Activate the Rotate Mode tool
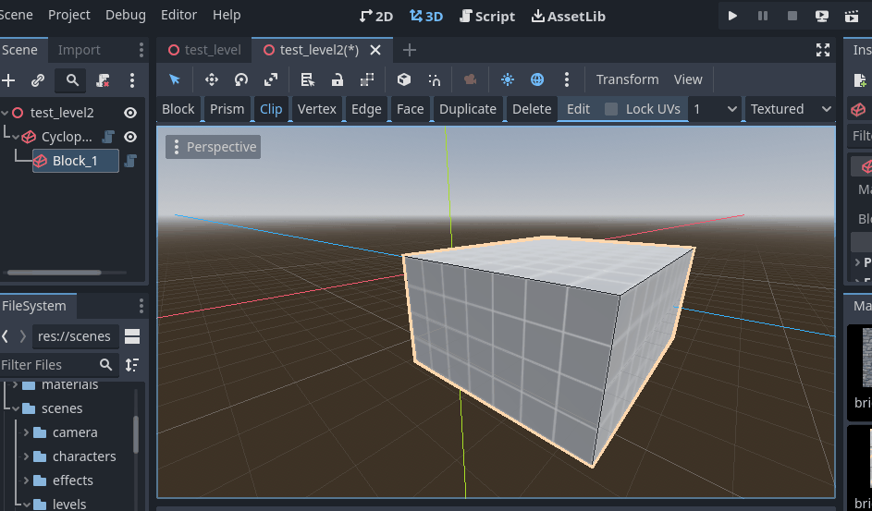This screenshot has height=511, width=872. coord(240,79)
